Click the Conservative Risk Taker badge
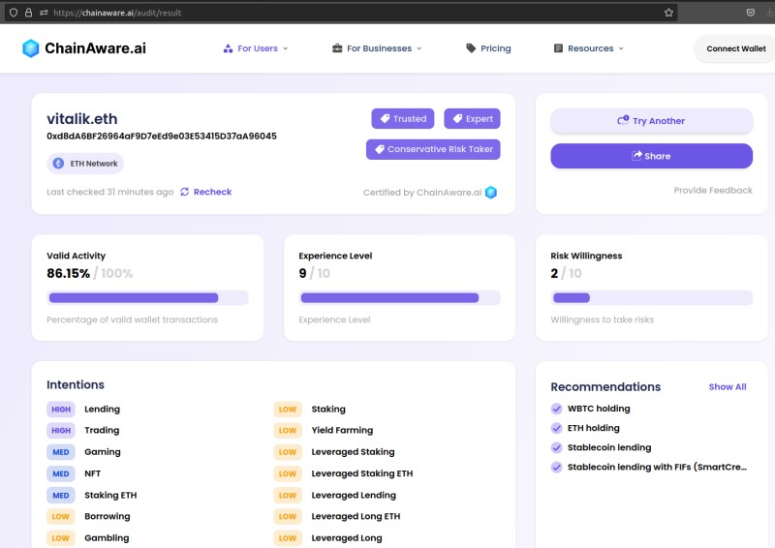Screen dimensions: 775x548 coord(433,149)
